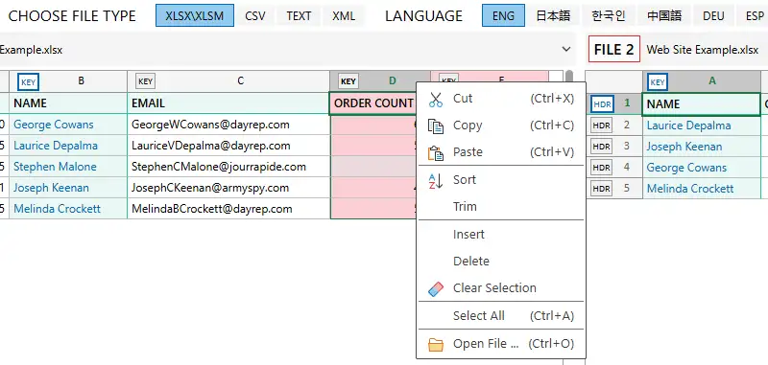Viewport: 768px width, 365px height.
Task: Select Melinda Crockett in File 1
Action: (68, 209)
